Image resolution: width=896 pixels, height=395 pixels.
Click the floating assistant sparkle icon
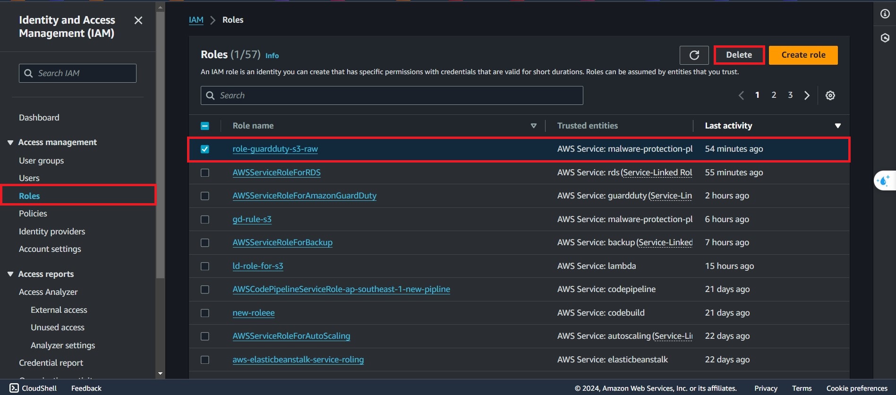point(883,180)
